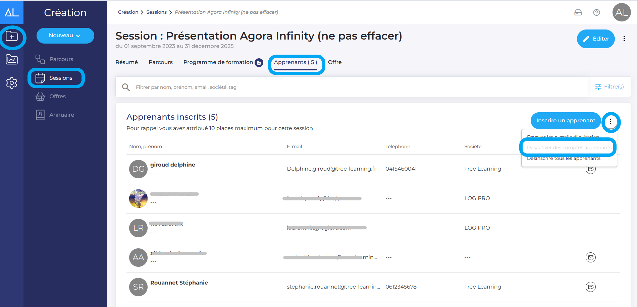The width and height of the screenshot is (637, 307).
Task: Open the help question mark icon
Action: coord(596,12)
